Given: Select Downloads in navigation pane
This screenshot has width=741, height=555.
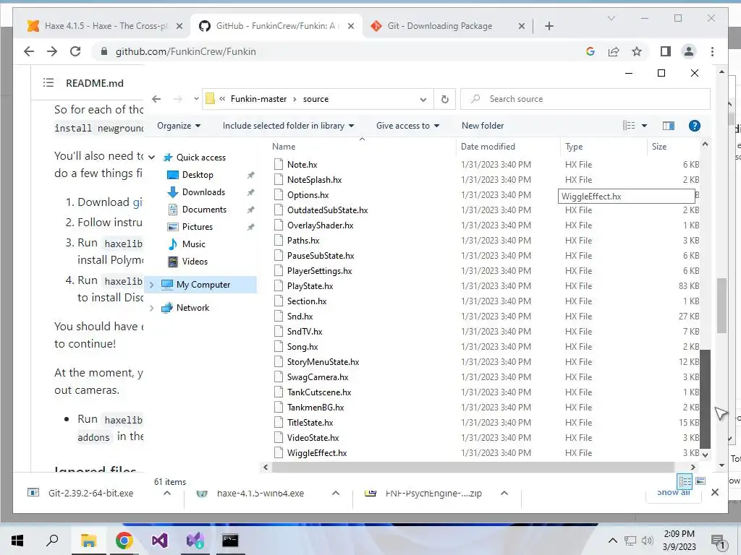Looking at the screenshot, I should [203, 192].
